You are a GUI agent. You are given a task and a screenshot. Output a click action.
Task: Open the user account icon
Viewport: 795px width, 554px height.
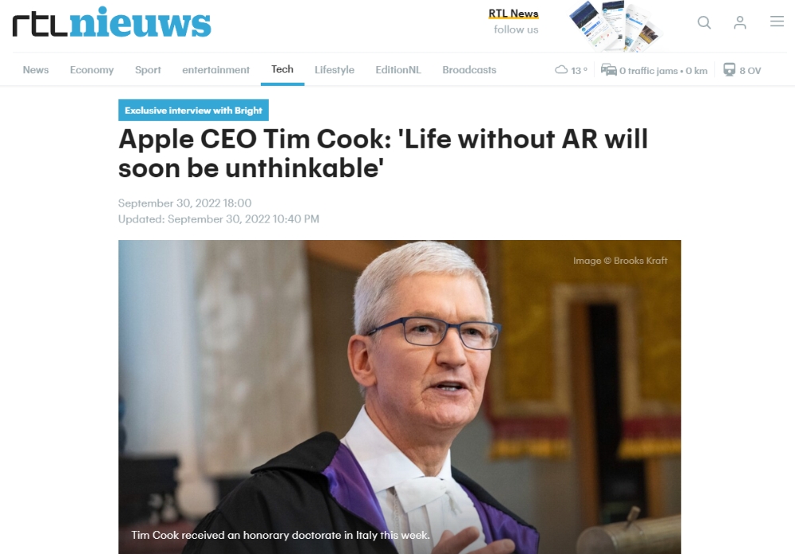tap(739, 22)
